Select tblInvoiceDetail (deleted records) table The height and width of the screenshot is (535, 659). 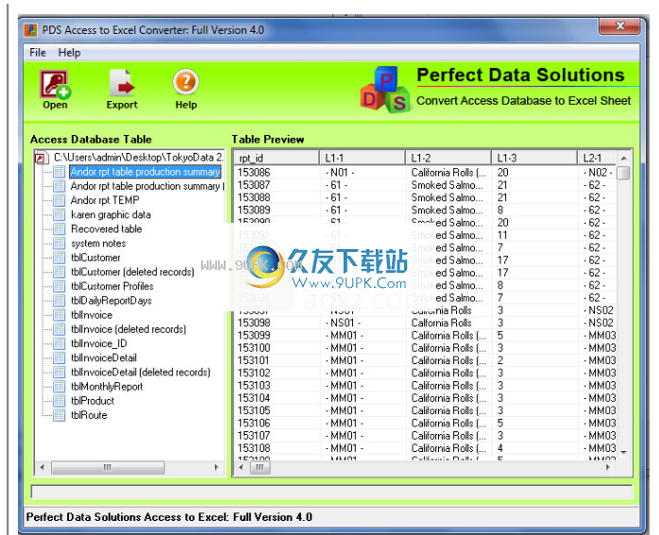coord(141,372)
